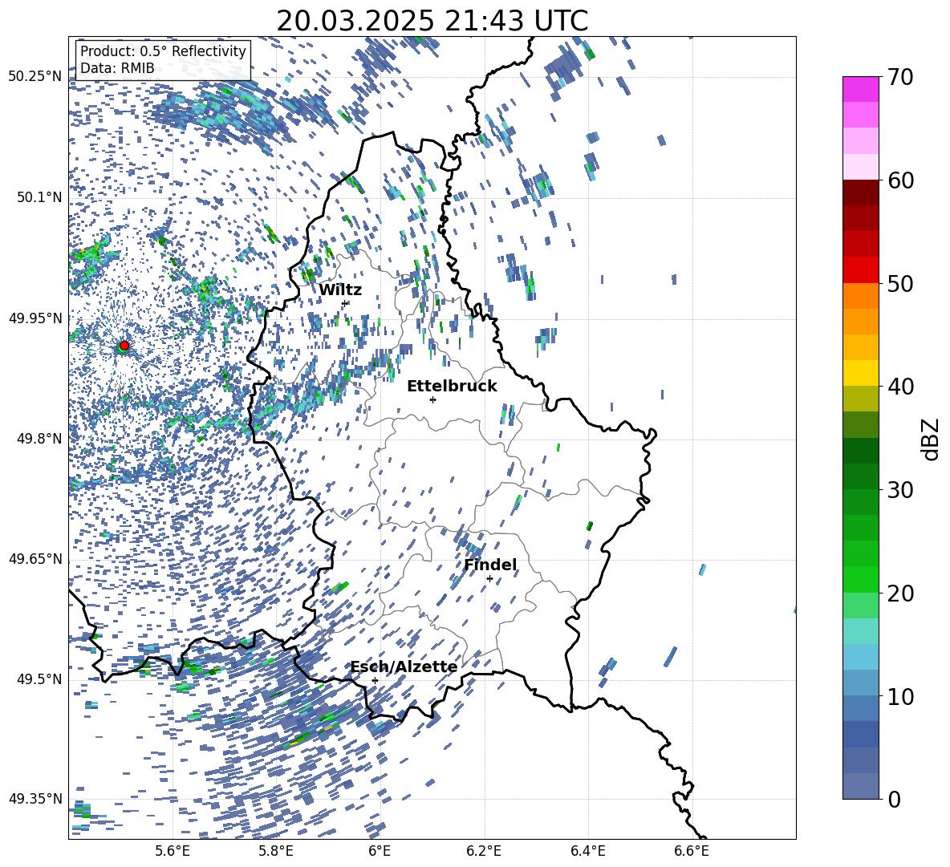Click the Wiltz city label
Screen dimensions: 950x867
tap(340, 290)
